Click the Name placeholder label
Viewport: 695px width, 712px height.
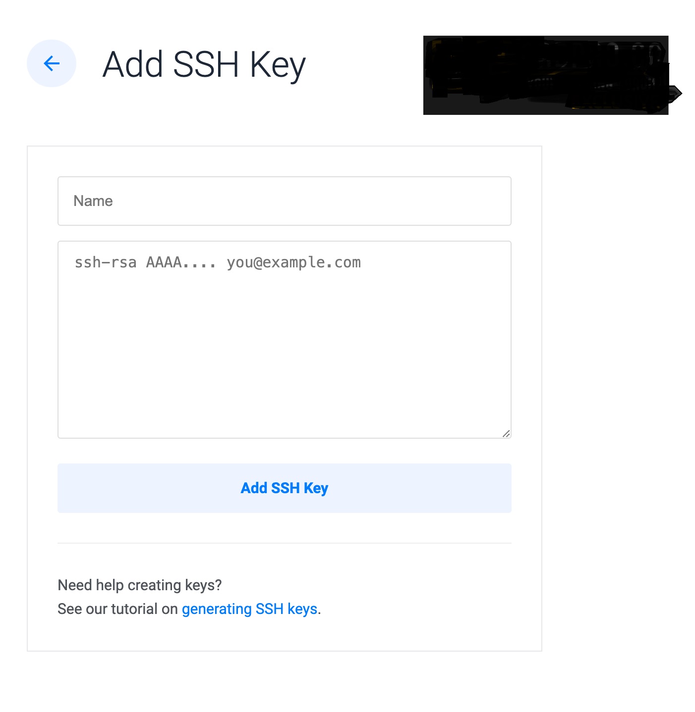pos(93,201)
